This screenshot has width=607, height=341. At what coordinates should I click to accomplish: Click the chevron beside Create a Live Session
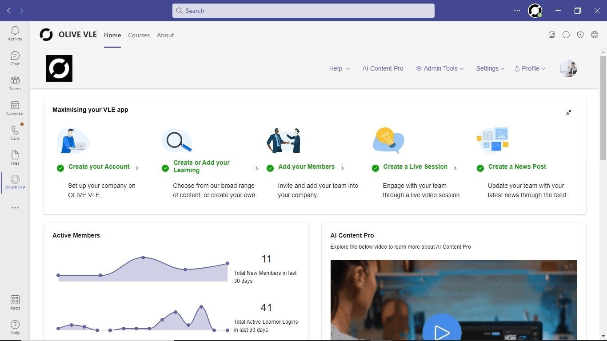[455, 168]
